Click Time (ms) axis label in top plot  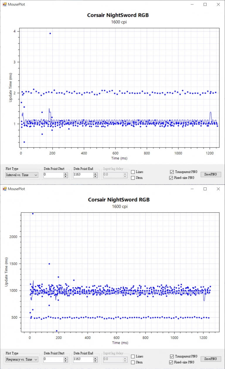point(120,158)
